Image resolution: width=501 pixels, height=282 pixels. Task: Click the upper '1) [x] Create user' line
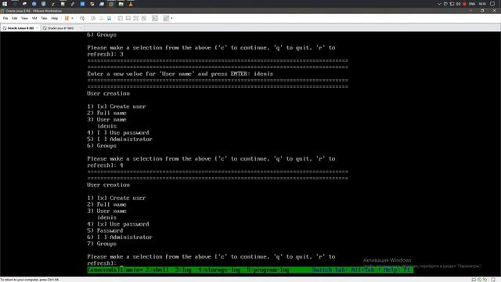[x=117, y=107]
